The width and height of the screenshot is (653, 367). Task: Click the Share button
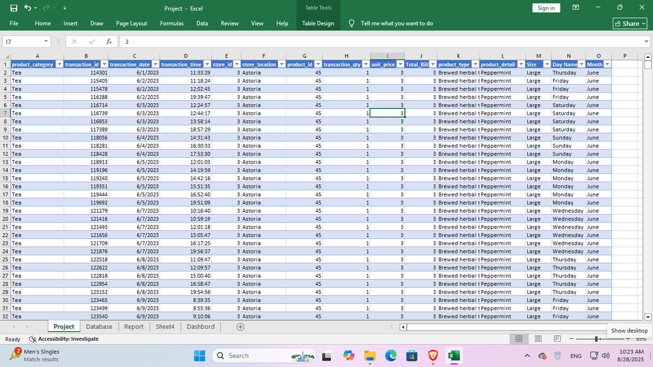[629, 24]
